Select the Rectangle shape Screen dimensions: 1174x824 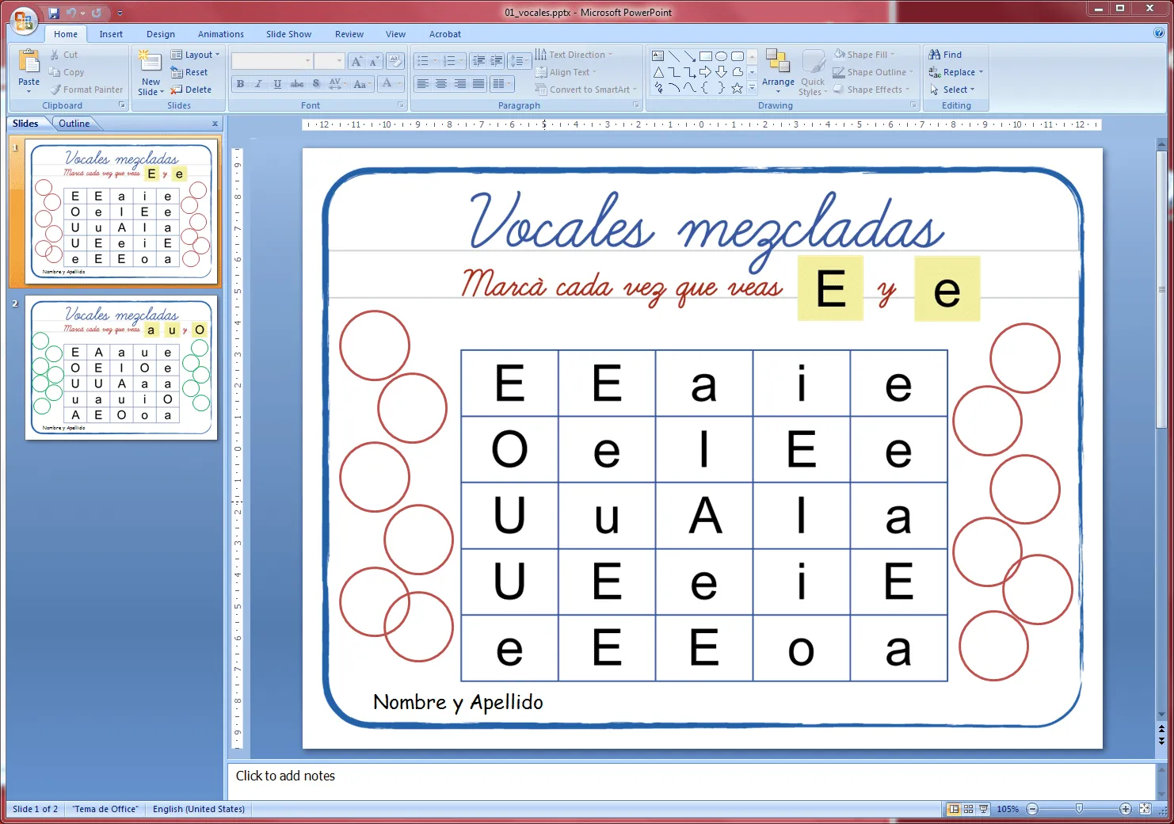tap(706, 56)
